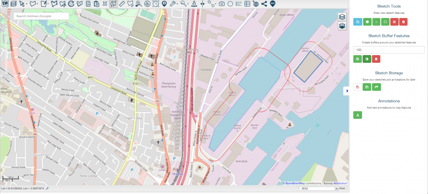Open the legend list icon
The width and height of the screenshot is (428, 194).
(x=239, y=4)
